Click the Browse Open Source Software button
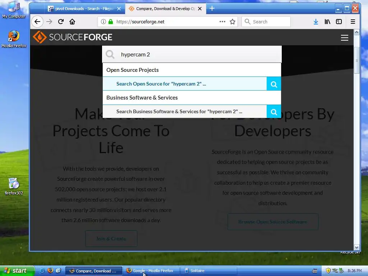This screenshot has width=368, height=276. (x=273, y=222)
